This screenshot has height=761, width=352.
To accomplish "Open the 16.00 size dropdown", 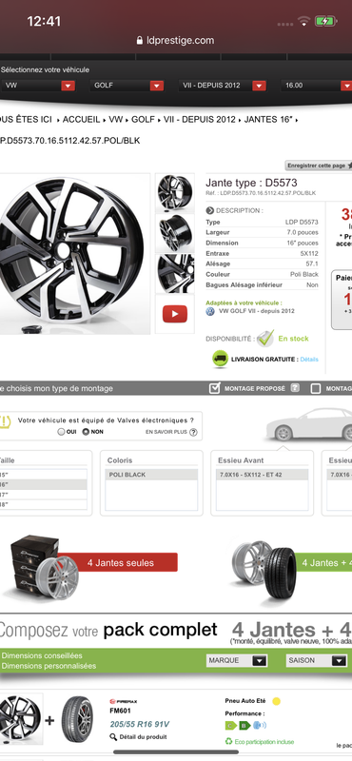I will click(317, 86).
